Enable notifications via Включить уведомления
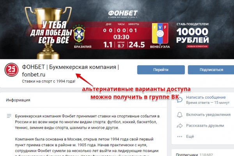The width and height of the screenshot is (234, 156). pos(208,115)
